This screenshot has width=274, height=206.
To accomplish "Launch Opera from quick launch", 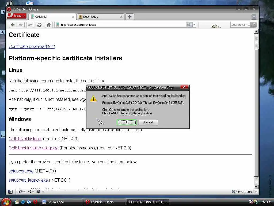I will pyautogui.click(x=35, y=202).
